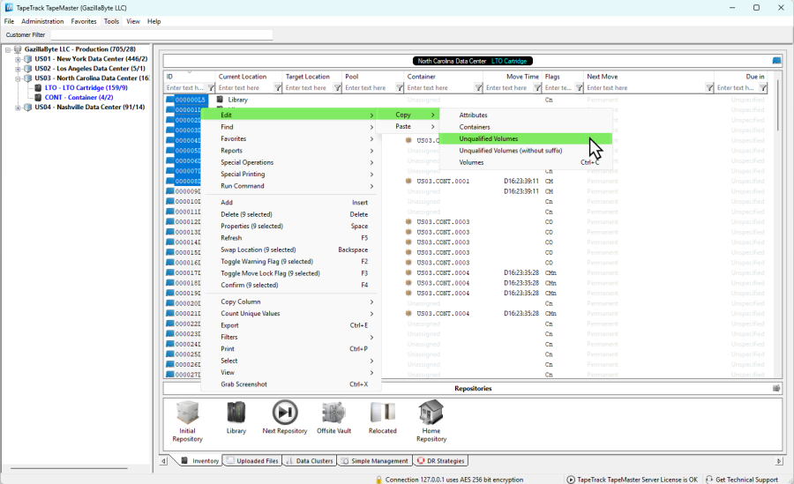Switch to the DR Strategies tab
The height and width of the screenshot is (484, 794).
440,461
